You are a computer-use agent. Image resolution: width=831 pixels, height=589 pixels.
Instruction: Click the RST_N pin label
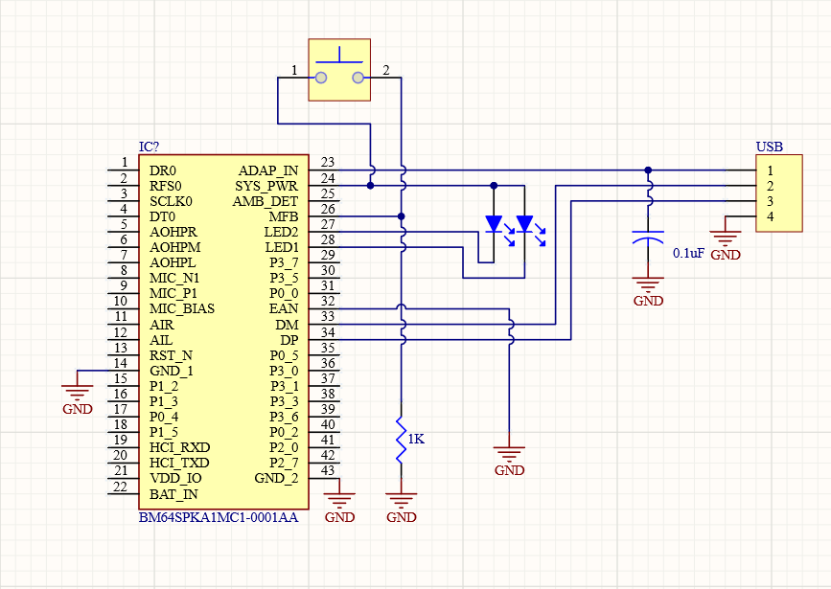(x=171, y=355)
